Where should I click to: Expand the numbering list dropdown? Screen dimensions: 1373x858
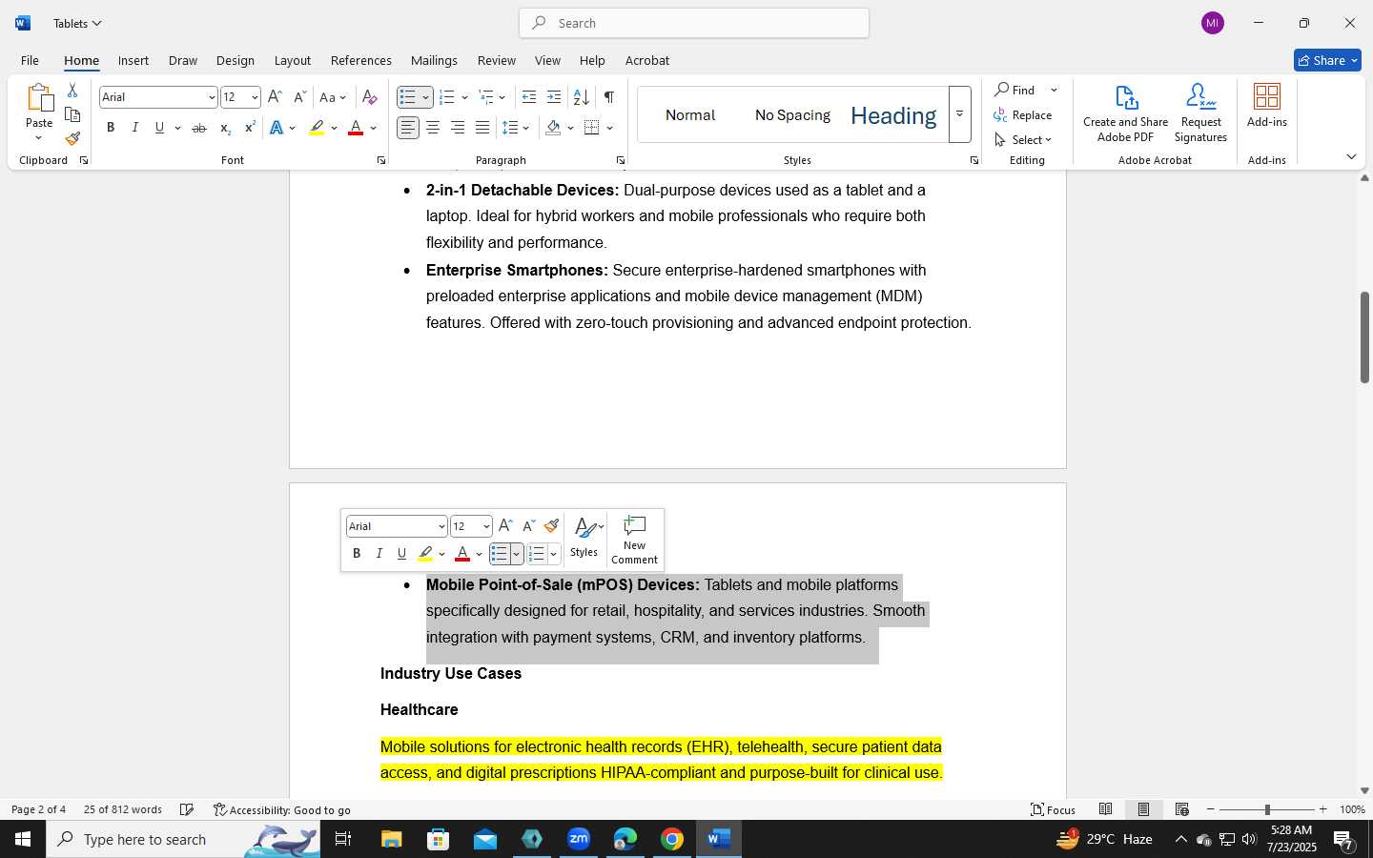pyautogui.click(x=464, y=97)
